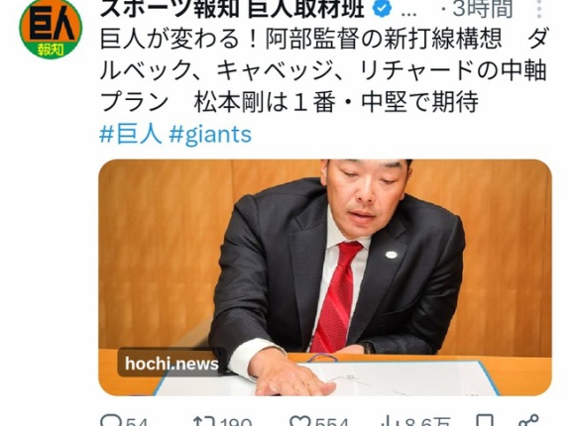
Task: Open the three-dot more options menu
Action: [538, 9]
